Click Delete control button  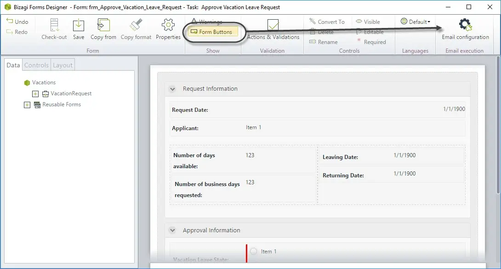click(x=322, y=32)
